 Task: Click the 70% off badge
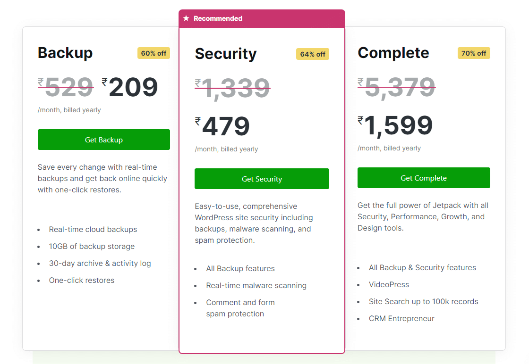474,53
